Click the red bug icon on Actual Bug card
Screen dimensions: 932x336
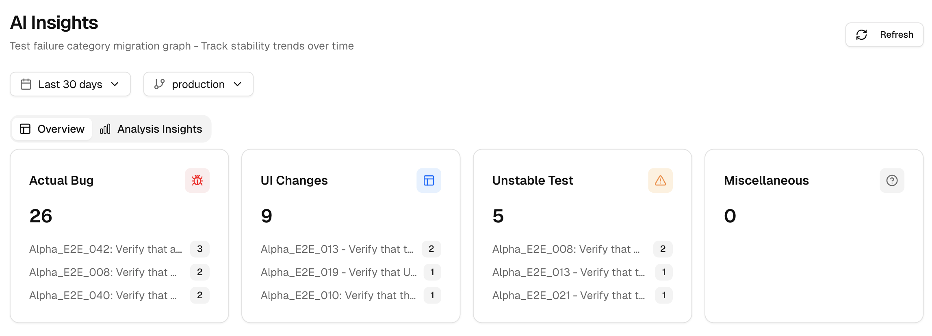pos(197,181)
